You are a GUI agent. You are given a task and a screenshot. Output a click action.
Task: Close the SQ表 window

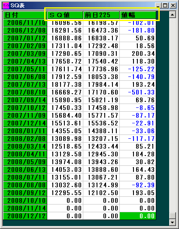click(173, 6)
